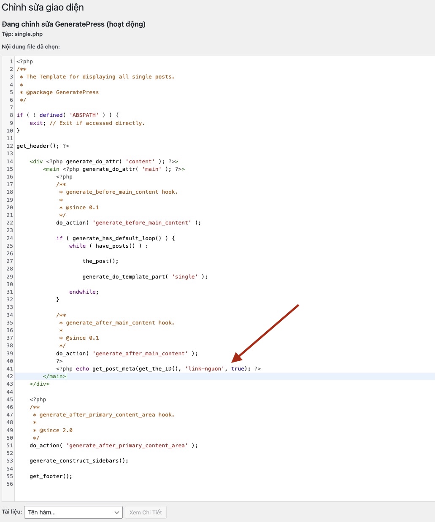The image size is (435, 522).
Task: Open the "Tên hàm..." function lookup dropdown
Action: (73, 512)
